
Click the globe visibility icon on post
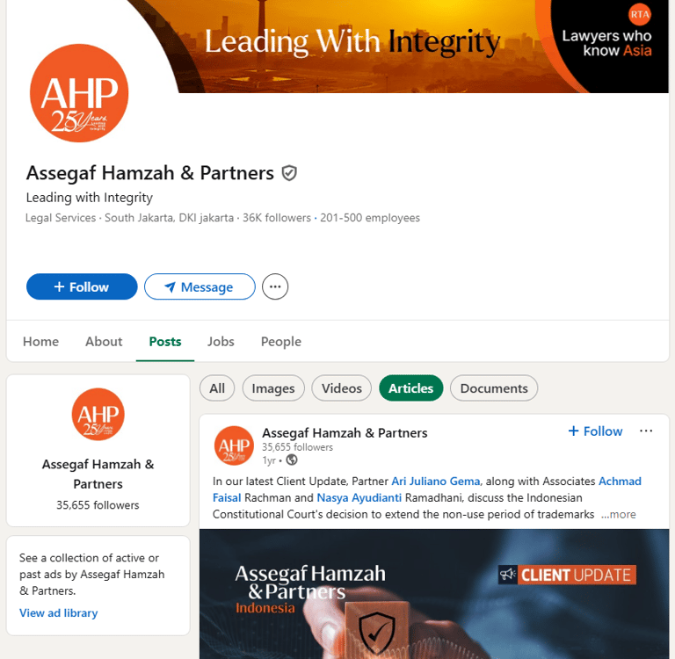tap(292, 460)
